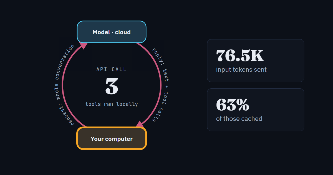Click the Model · cloud box
Viewport: 333px width, 175px height.
[112, 32]
